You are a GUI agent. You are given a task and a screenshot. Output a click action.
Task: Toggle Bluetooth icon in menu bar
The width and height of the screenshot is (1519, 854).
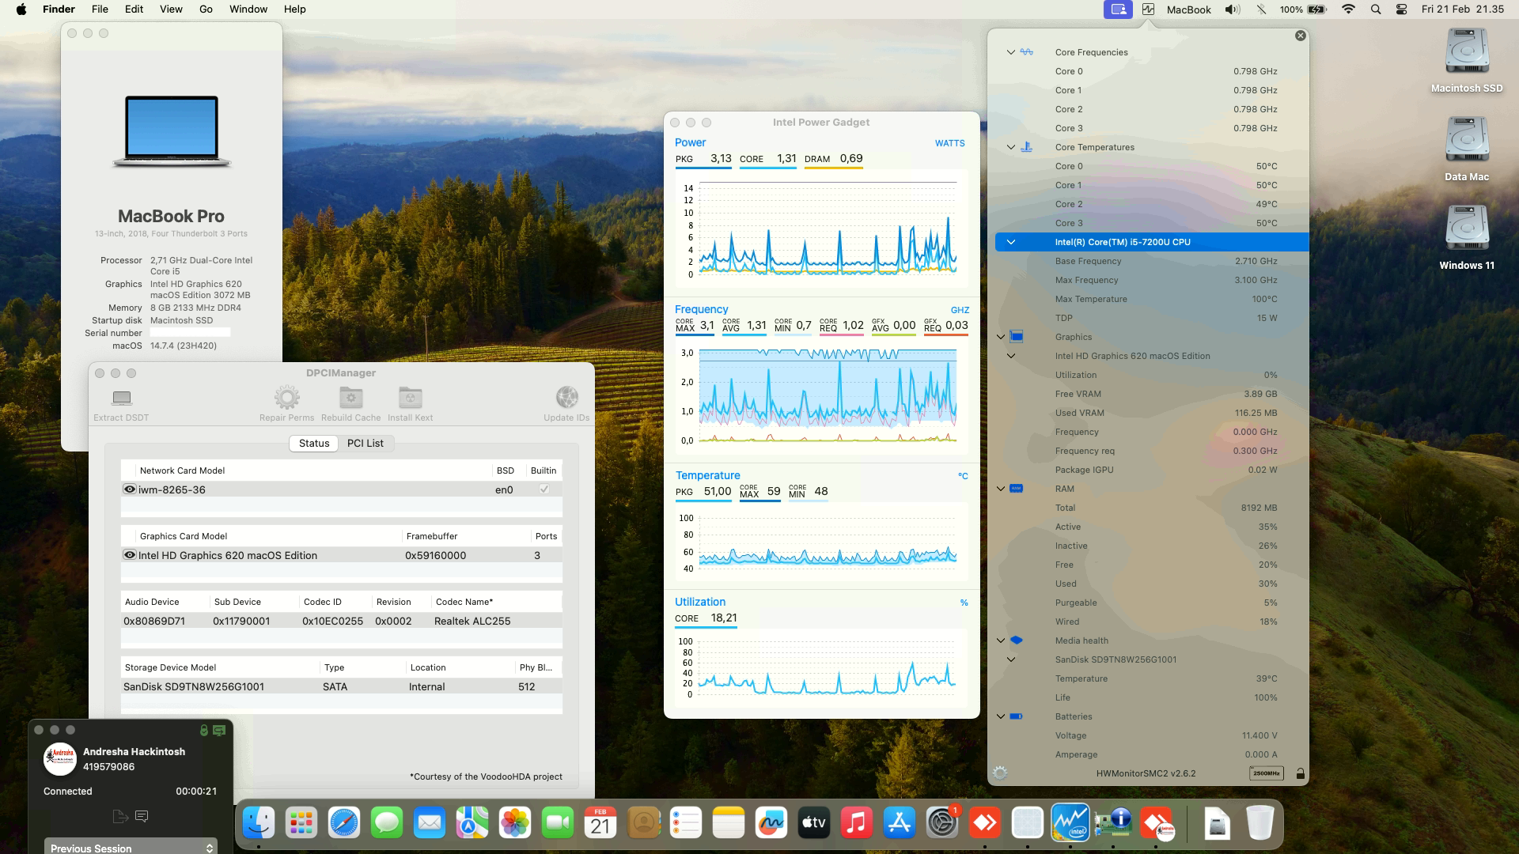1261,9
